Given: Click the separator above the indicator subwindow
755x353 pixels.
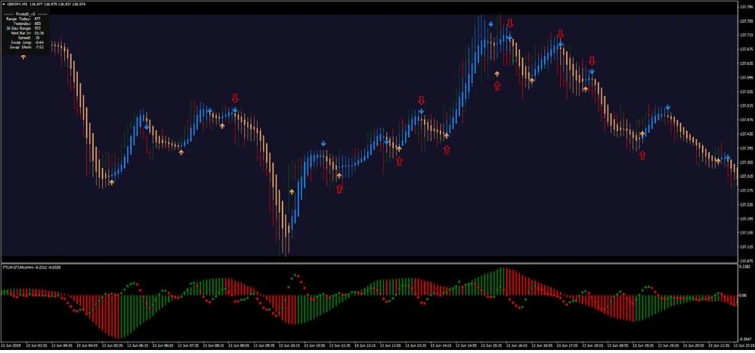Looking at the screenshot, I should coord(369,263).
